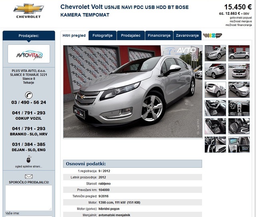Click the 'ogled spletne strani' link
The image size is (256, 217).
[x=29, y=167]
